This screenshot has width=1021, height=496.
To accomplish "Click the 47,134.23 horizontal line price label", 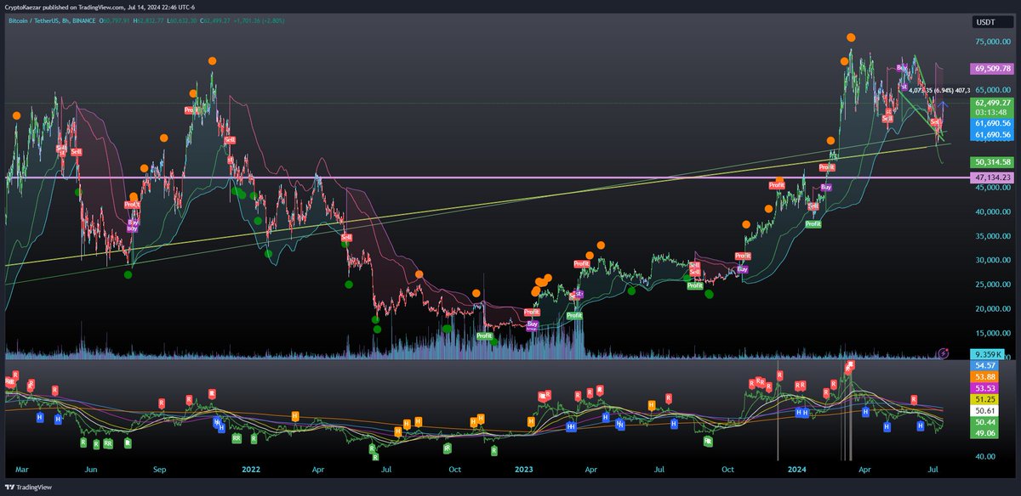I will [991, 178].
